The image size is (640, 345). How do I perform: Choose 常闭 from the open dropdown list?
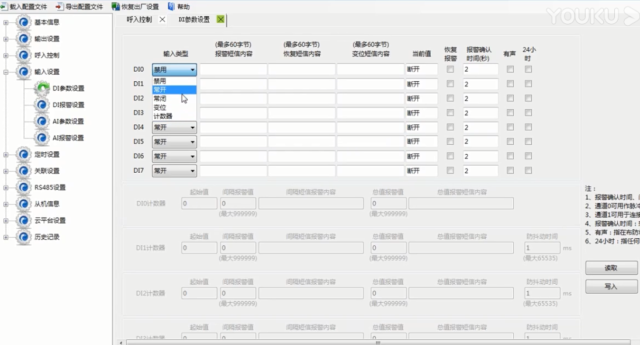pyautogui.click(x=160, y=99)
